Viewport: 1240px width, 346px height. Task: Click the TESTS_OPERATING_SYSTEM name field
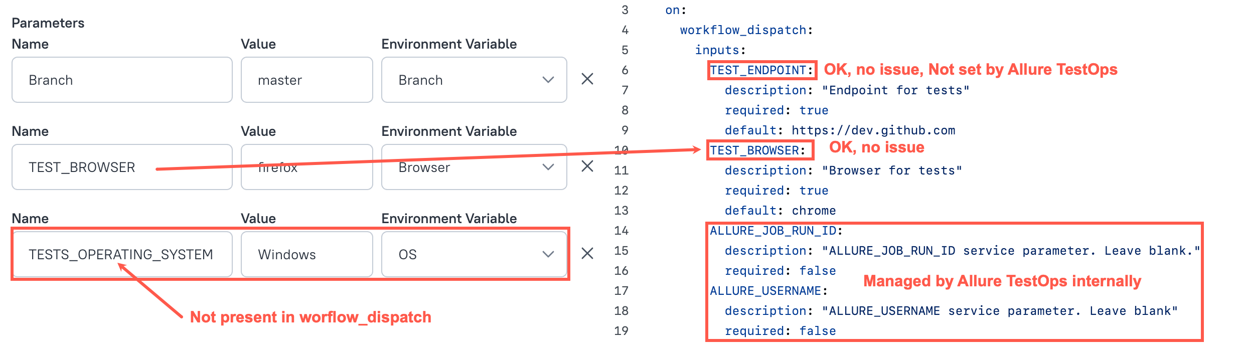point(122,254)
